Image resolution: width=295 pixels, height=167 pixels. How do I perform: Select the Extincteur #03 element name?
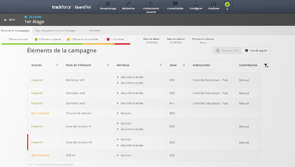(75, 103)
